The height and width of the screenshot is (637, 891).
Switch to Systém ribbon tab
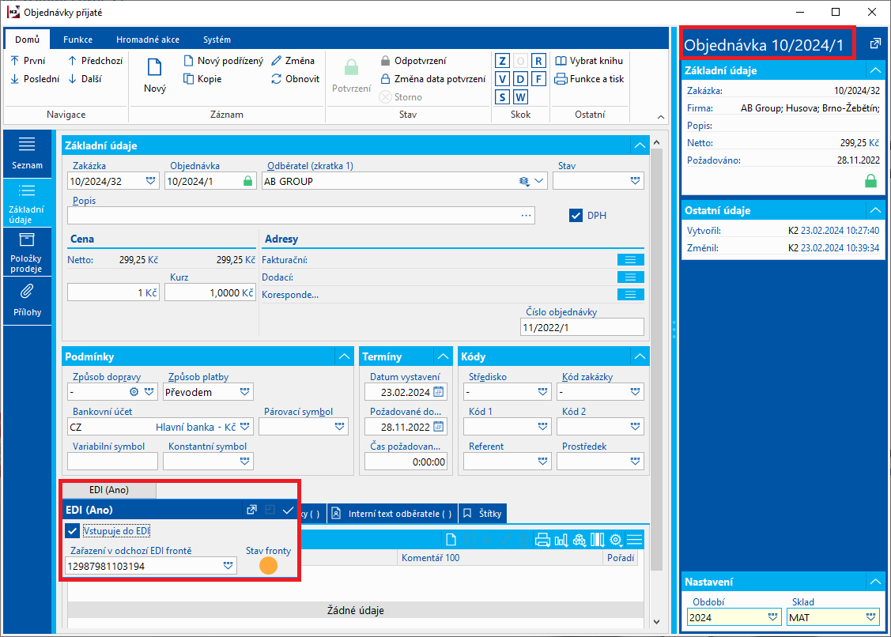pos(217,40)
